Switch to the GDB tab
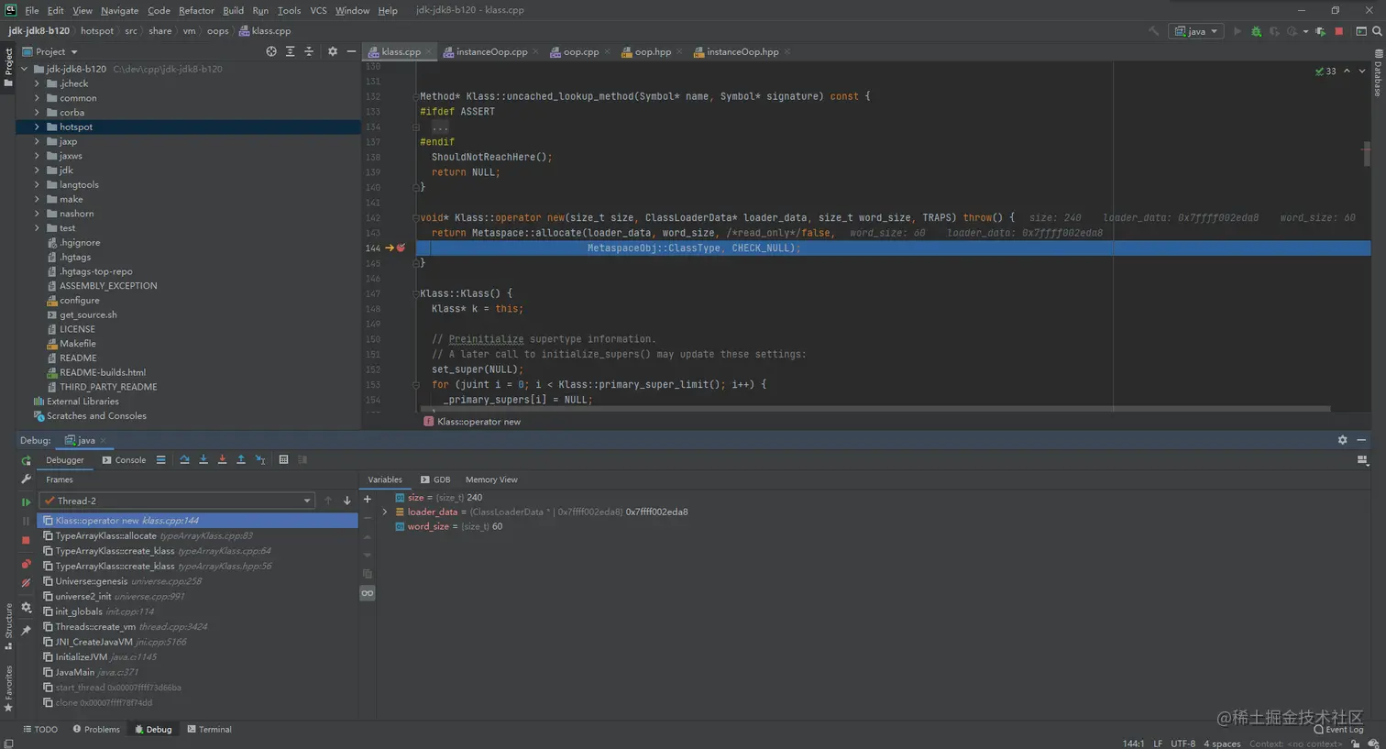The width and height of the screenshot is (1386, 749). [x=435, y=479]
